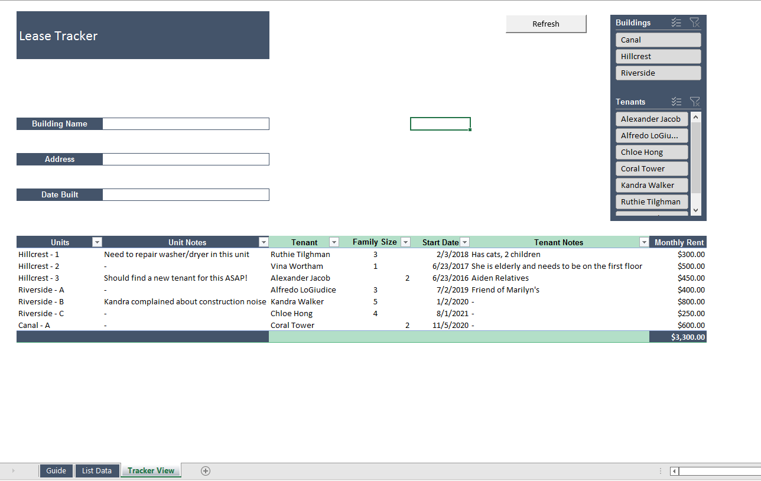Toggle multi-select in Tenants slicer
761x481 pixels.
click(x=677, y=102)
